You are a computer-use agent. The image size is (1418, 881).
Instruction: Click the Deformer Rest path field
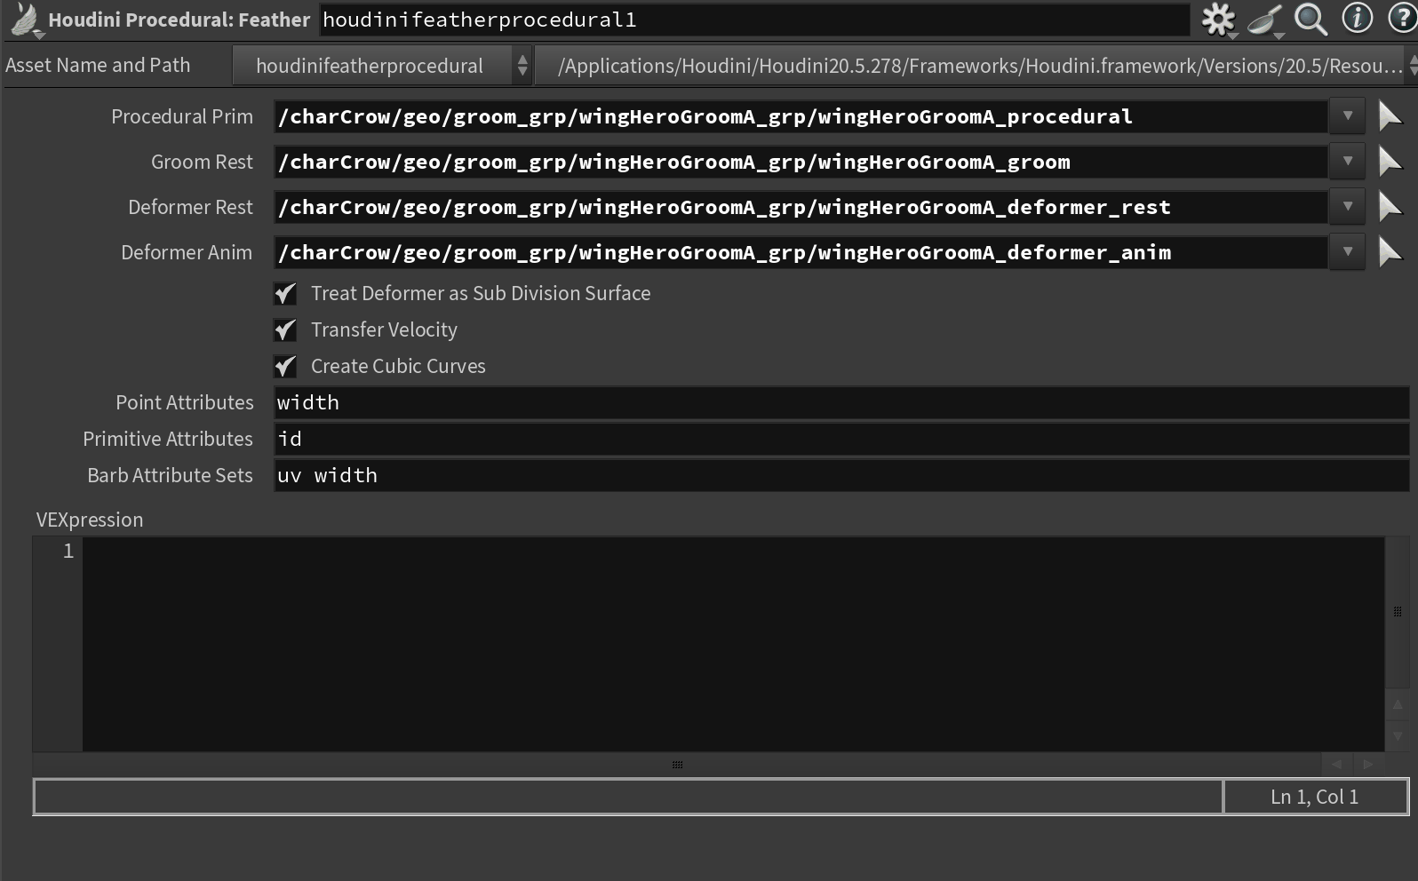click(x=801, y=207)
